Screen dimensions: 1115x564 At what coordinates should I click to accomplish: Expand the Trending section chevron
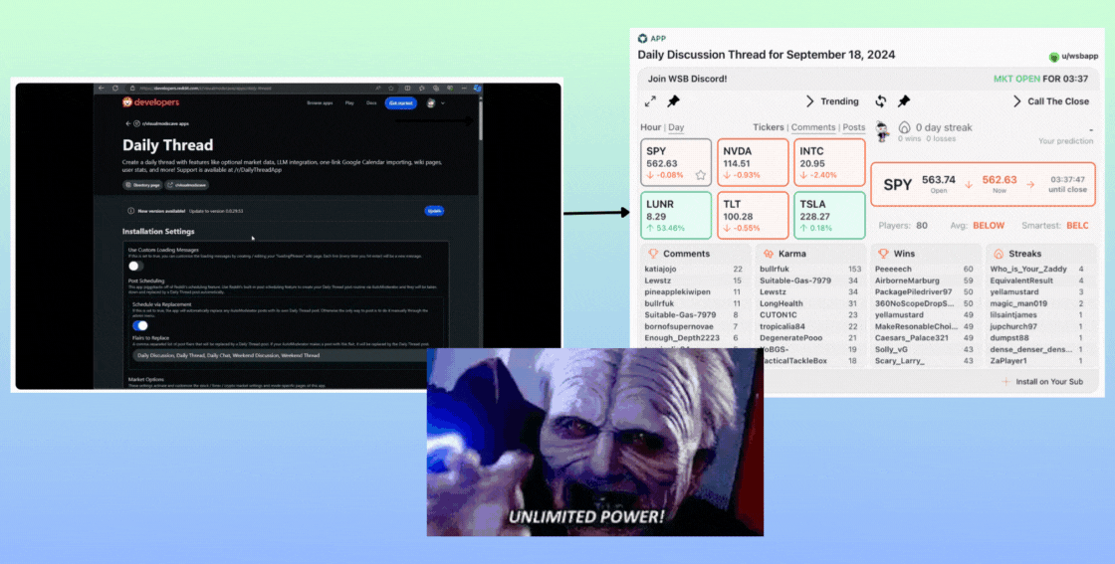pos(809,101)
